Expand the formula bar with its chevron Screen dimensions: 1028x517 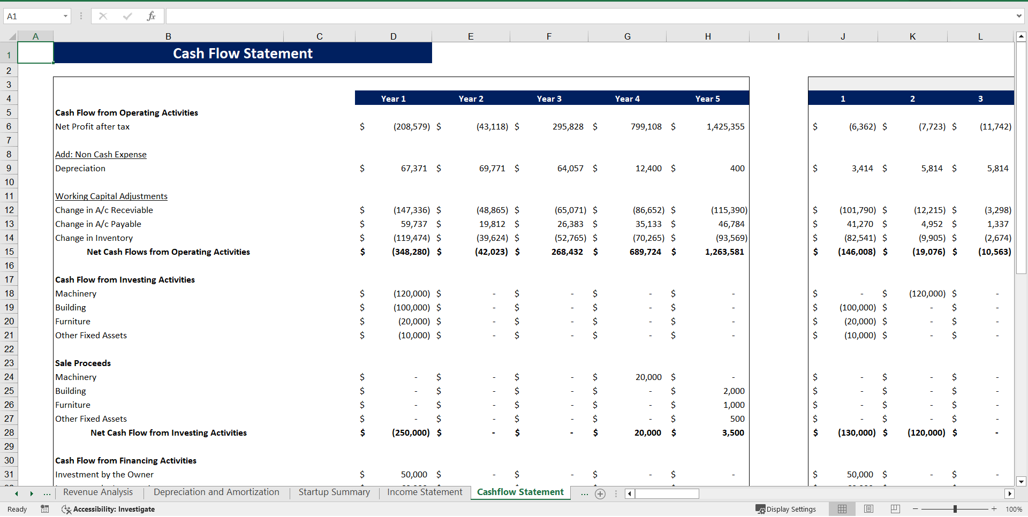(x=1019, y=16)
